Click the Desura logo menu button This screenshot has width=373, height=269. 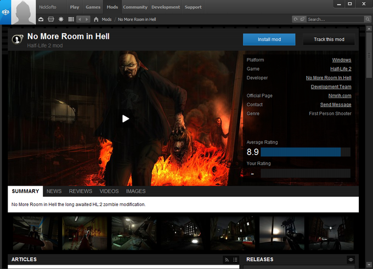click(x=5, y=13)
